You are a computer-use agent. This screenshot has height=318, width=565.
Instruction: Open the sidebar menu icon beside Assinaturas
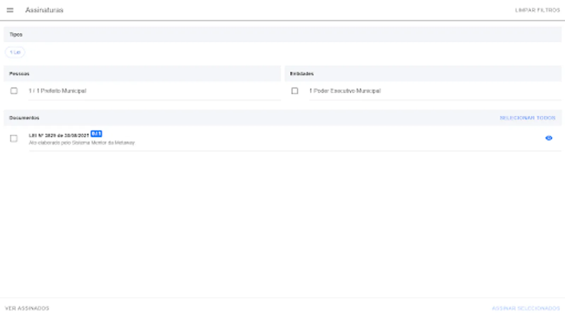pyautogui.click(x=10, y=10)
